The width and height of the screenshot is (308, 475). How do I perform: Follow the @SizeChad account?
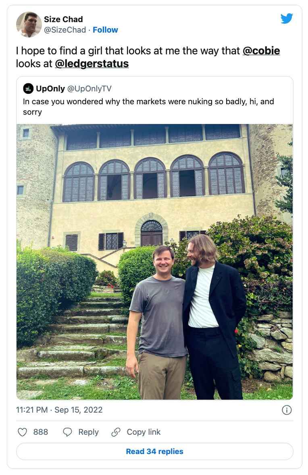[105, 30]
